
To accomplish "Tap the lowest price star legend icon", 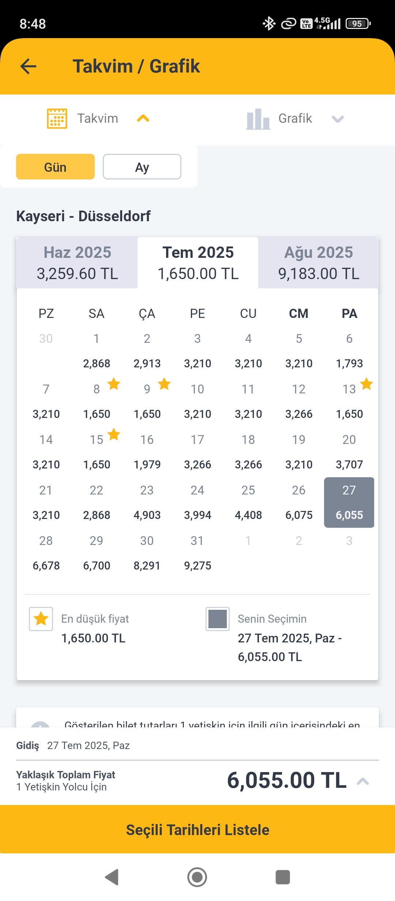I will click(41, 619).
